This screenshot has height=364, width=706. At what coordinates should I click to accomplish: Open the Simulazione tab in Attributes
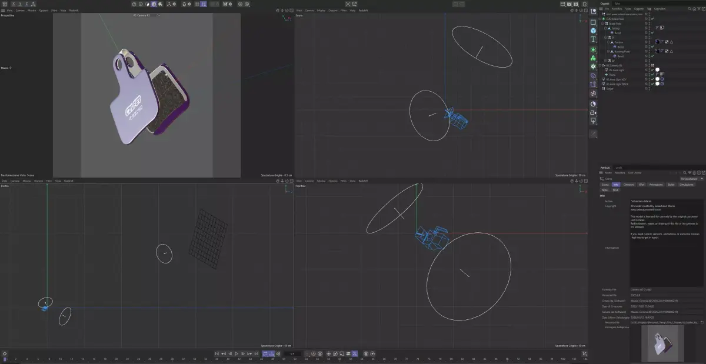687,185
